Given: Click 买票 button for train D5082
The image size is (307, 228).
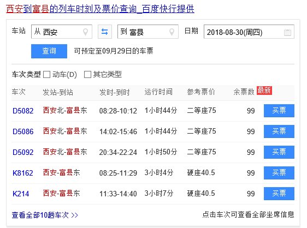Looking at the screenshot, I should point(279,111).
